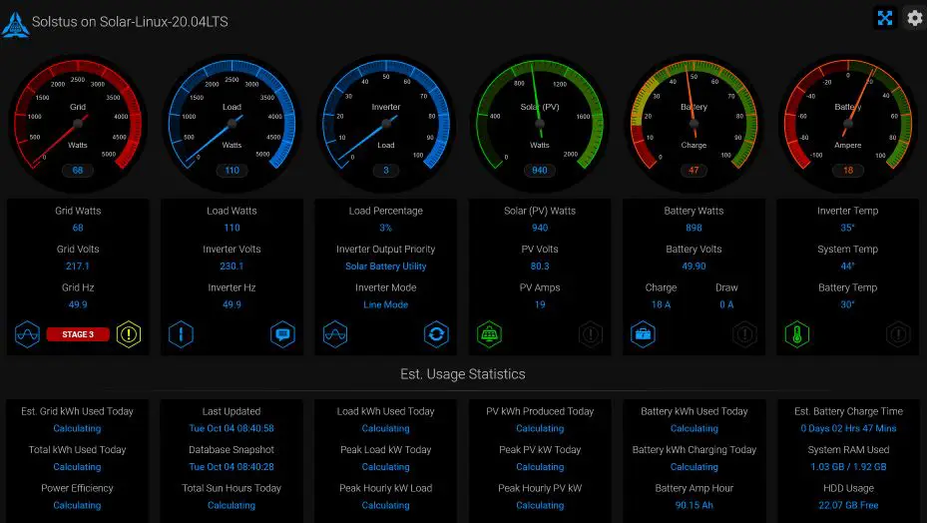927x523 pixels.
Task: Click the blue Load Watts gauge
Action: (232, 123)
